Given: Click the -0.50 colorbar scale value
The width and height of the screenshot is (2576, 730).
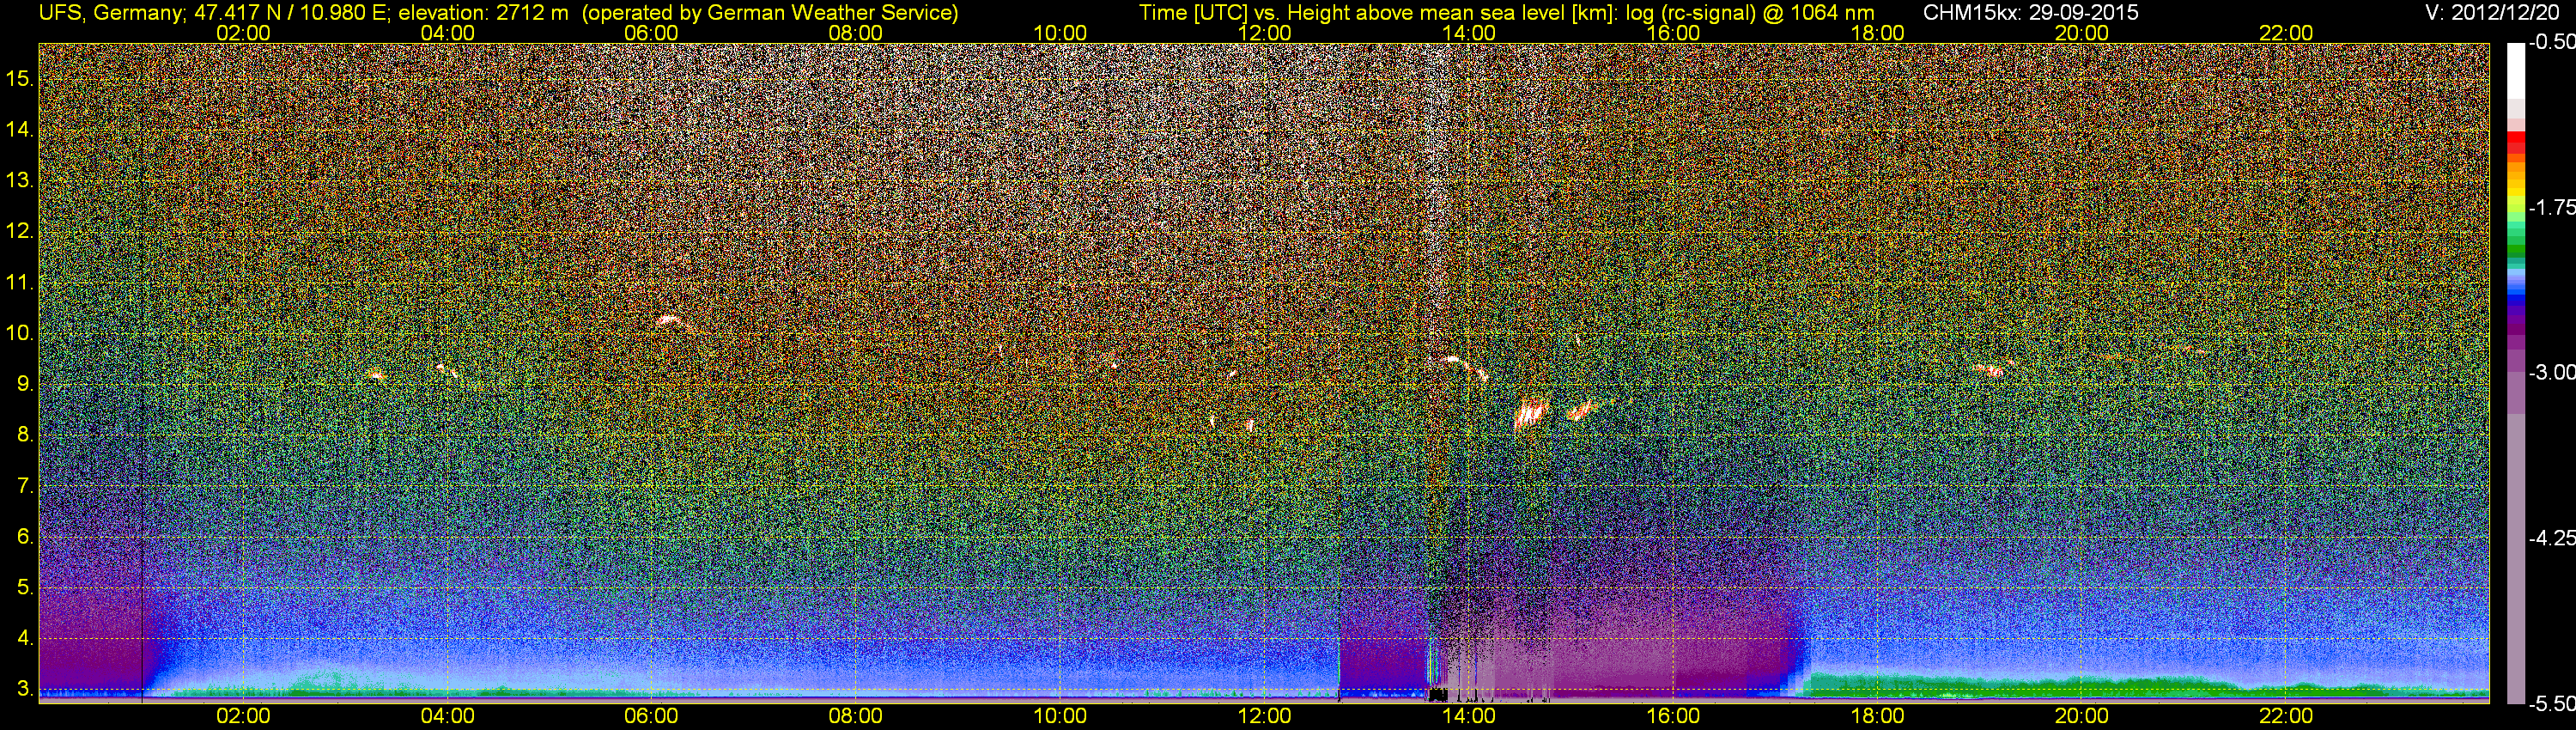Looking at the screenshot, I should pos(2551,42).
